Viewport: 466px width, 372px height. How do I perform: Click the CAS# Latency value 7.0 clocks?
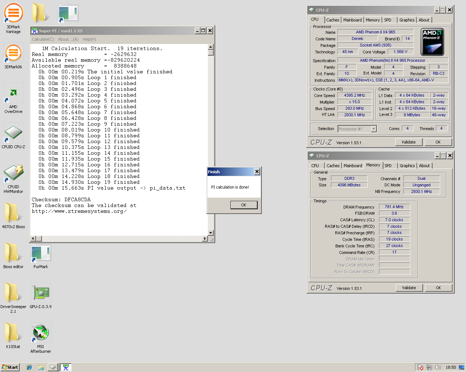click(394, 220)
